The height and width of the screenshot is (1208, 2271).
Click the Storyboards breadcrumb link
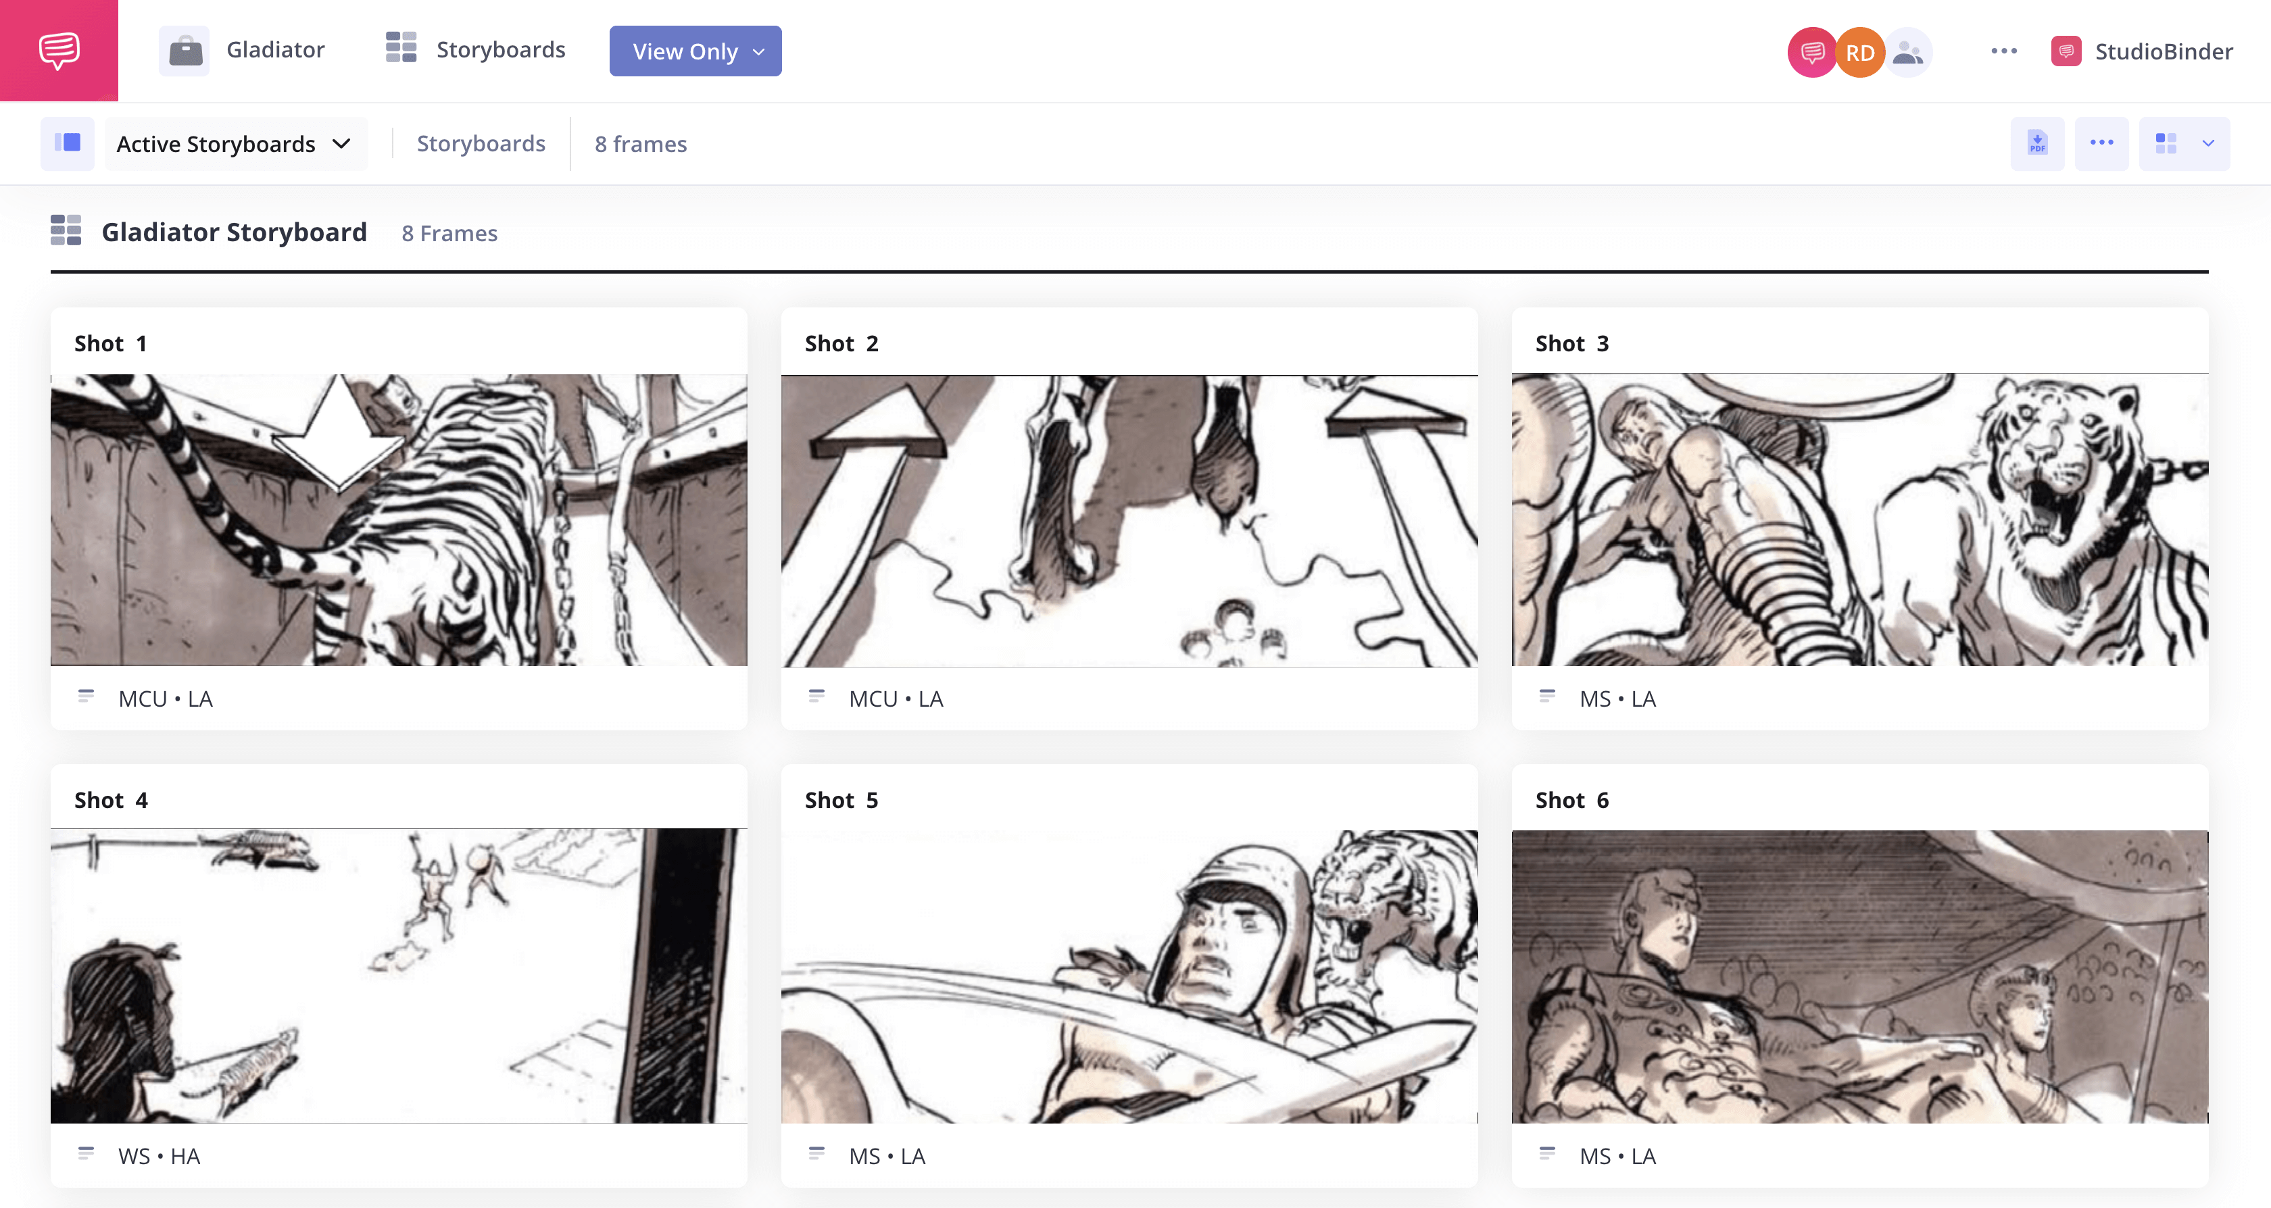[x=481, y=144]
